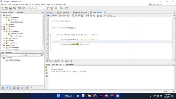Toggle Fully Qualified Names in Navigator
The width and height of the screenshot is (176, 99).
(x=23, y=87)
